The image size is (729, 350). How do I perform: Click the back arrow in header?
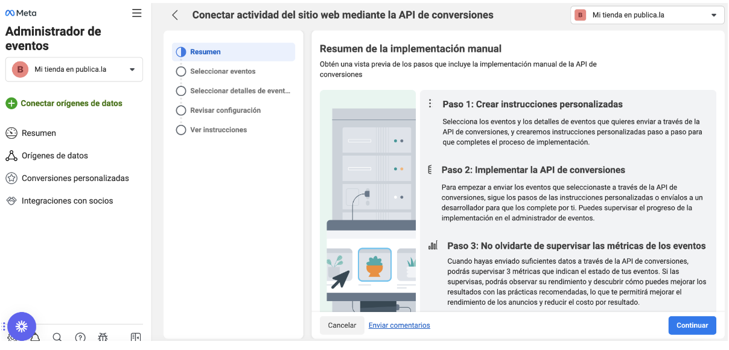click(x=175, y=15)
